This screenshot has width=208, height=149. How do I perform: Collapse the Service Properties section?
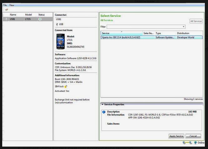[x=102, y=104]
